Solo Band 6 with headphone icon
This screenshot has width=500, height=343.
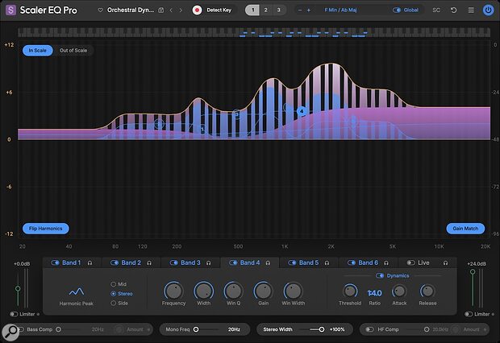(386, 263)
